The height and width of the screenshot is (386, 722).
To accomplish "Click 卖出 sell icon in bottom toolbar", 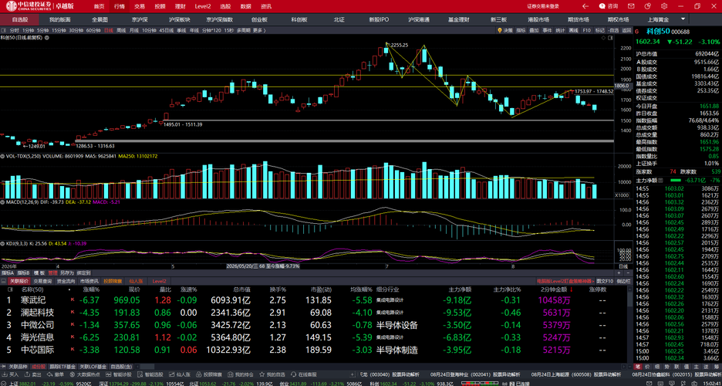I will point(27,374).
